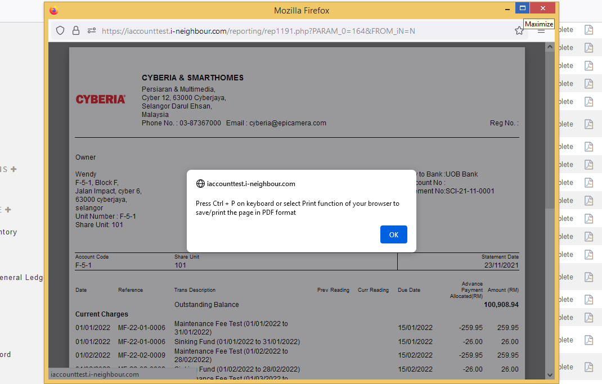Click the 'Amount (RM)' column header
Viewport: 602px width, 384px height.
[503, 290]
